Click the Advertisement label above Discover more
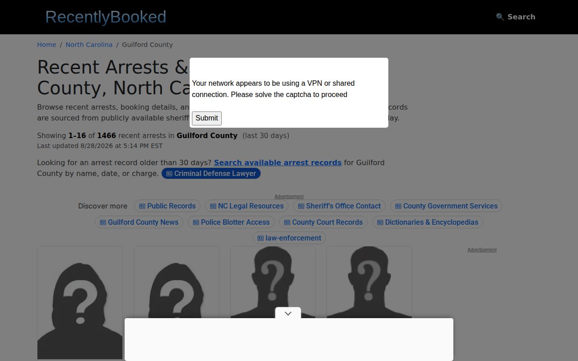 pyautogui.click(x=289, y=196)
